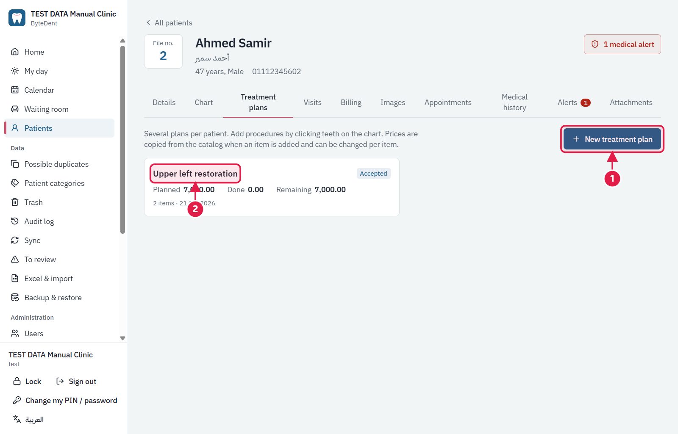Image resolution: width=678 pixels, height=434 pixels.
Task: Click the Home icon in sidebar
Action: 15,52
